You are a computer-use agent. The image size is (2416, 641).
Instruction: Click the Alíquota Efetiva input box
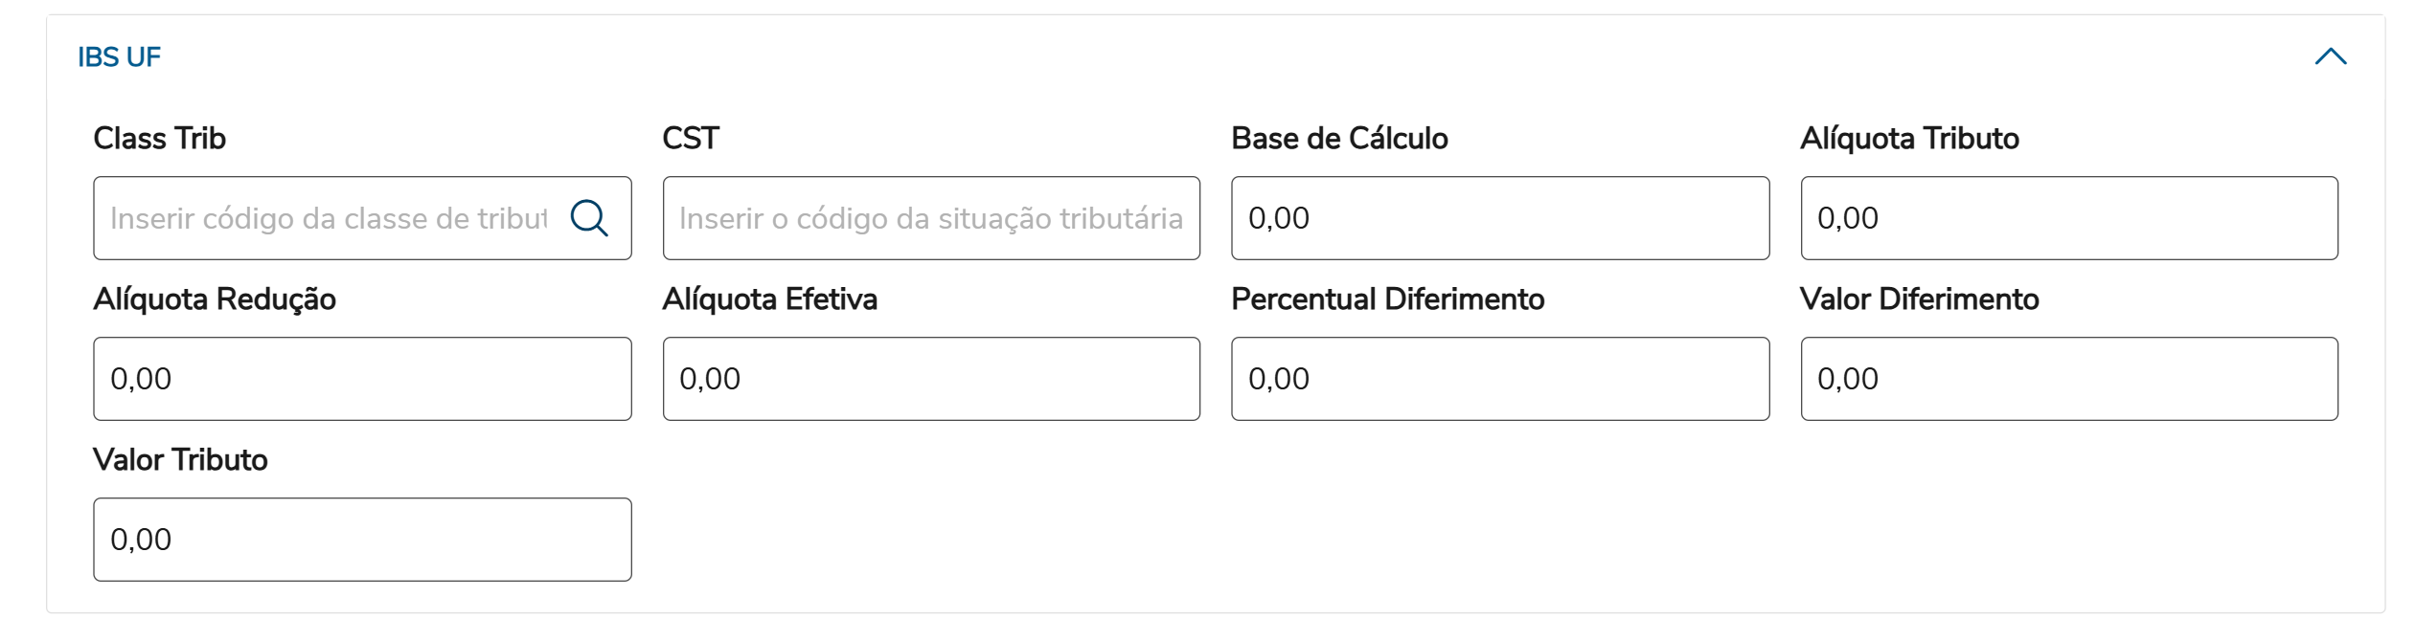(930, 379)
